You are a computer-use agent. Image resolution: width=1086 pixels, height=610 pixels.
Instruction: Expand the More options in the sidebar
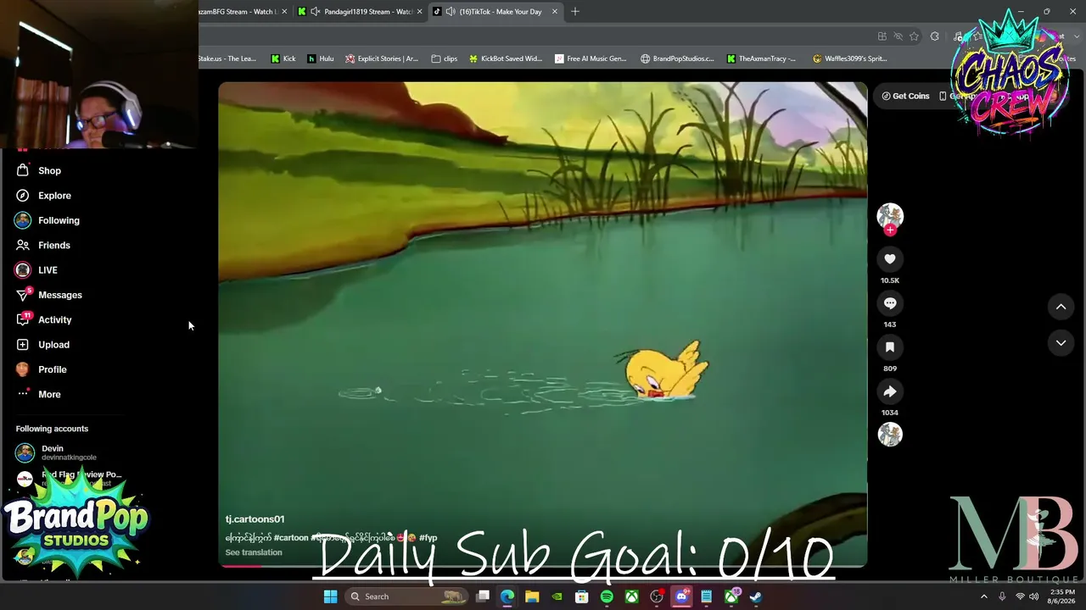pos(38,394)
